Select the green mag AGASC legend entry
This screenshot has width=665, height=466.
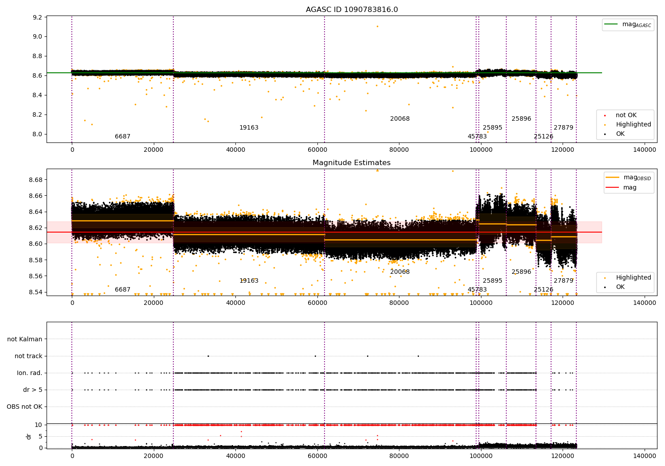(628, 25)
